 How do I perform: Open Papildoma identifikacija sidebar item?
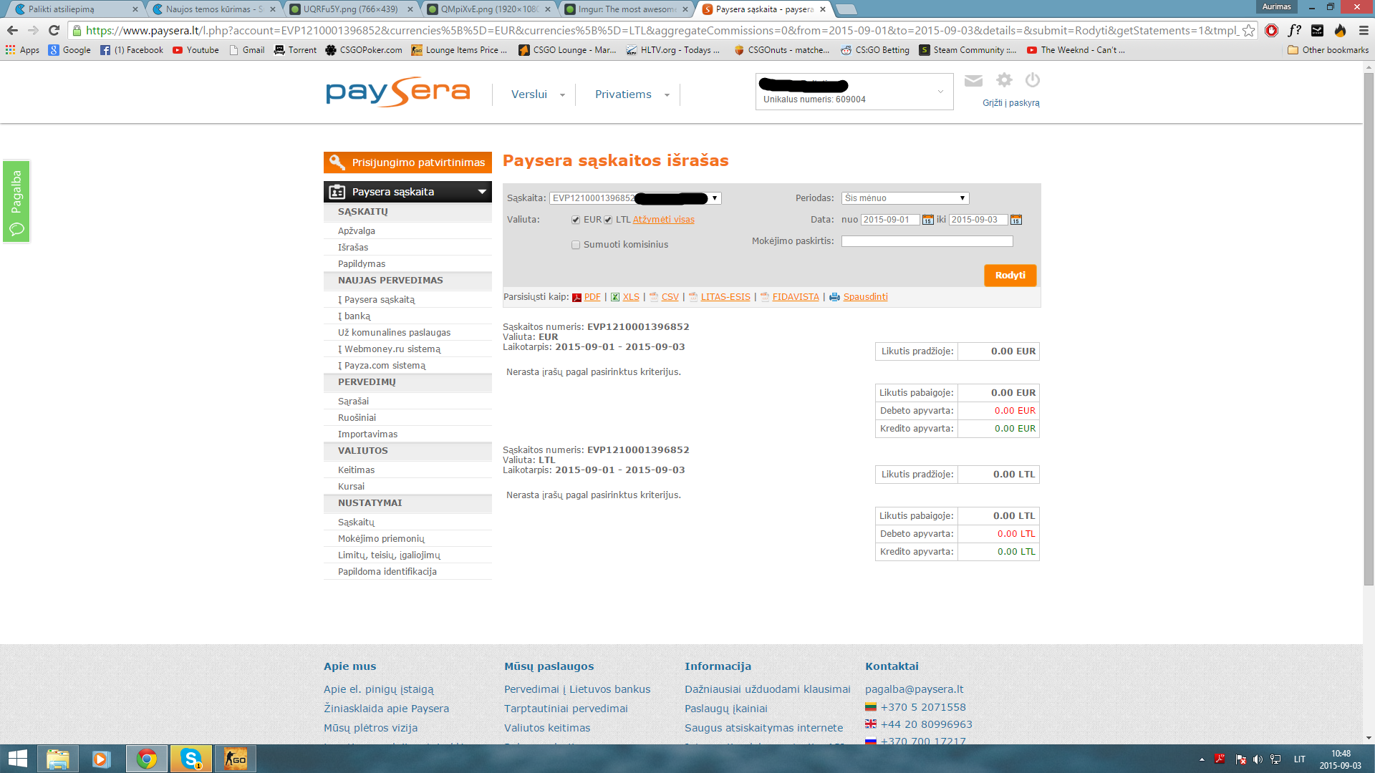[387, 571]
